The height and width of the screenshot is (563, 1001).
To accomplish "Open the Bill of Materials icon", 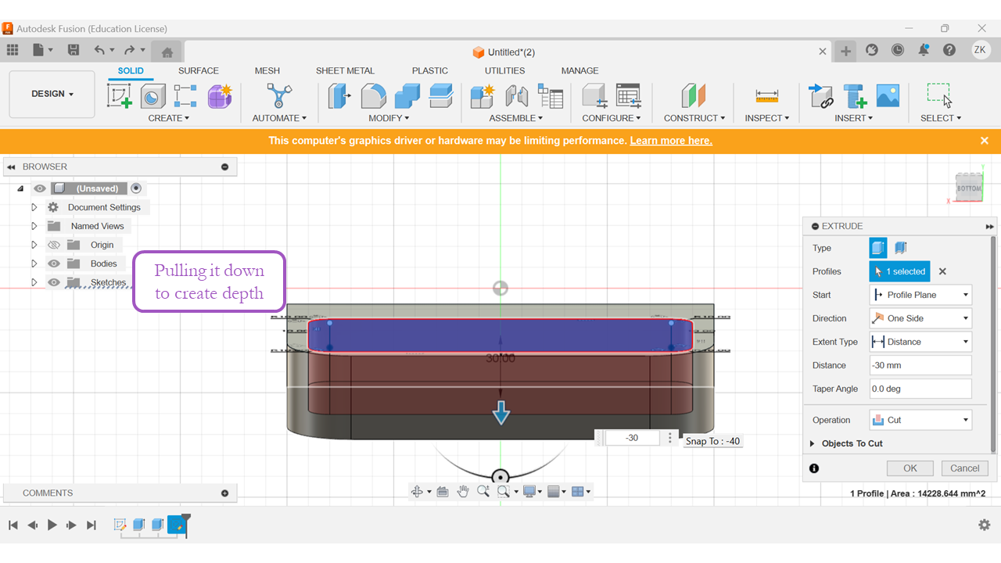I will click(x=551, y=96).
